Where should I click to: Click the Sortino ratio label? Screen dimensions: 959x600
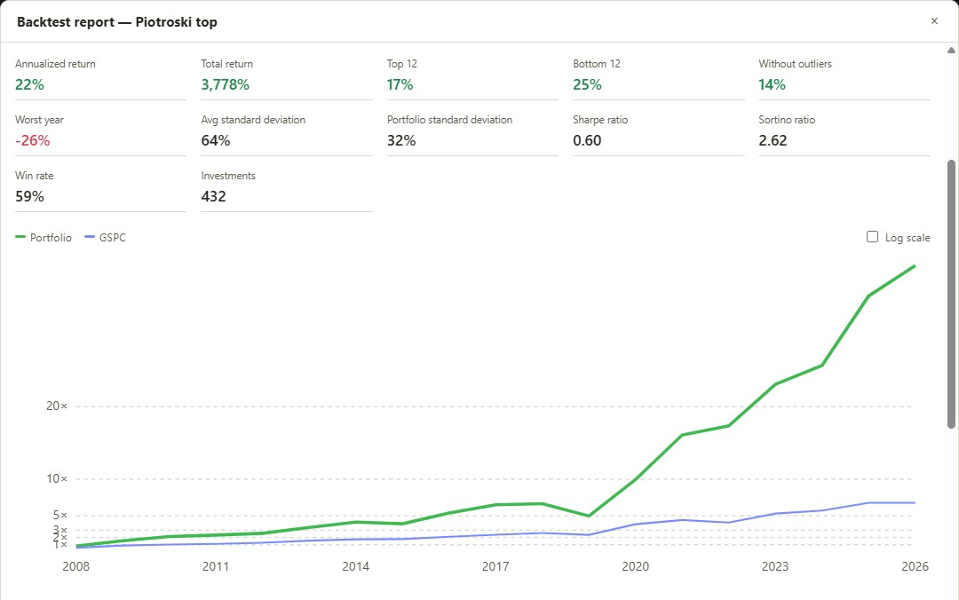[787, 120]
